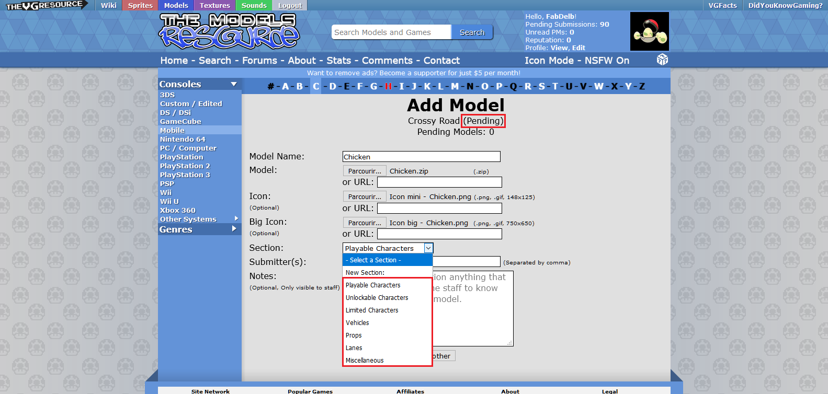Select Props section option
This screenshot has height=394, width=828.
pyautogui.click(x=388, y=335)
